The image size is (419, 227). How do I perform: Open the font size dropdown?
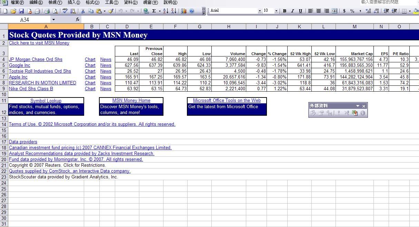tap(276, 11)
